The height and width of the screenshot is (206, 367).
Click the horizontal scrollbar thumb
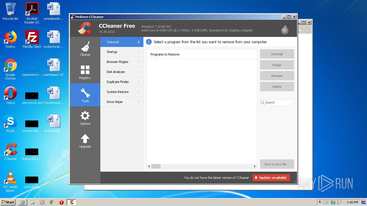coord(156,166)
